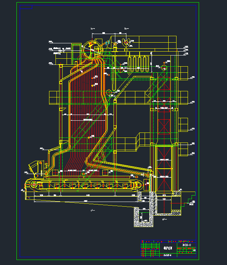
Task: Select the left section marker above the boiler
Action: pos(92,28)
